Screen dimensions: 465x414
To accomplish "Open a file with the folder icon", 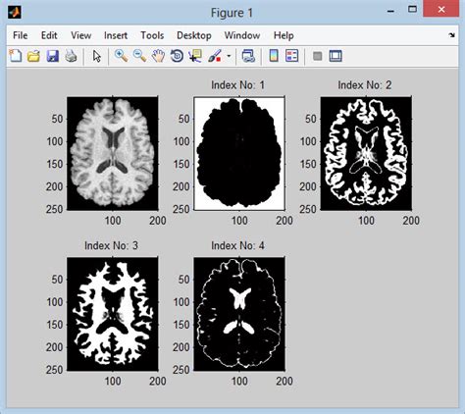I will (x=33, y=56).
